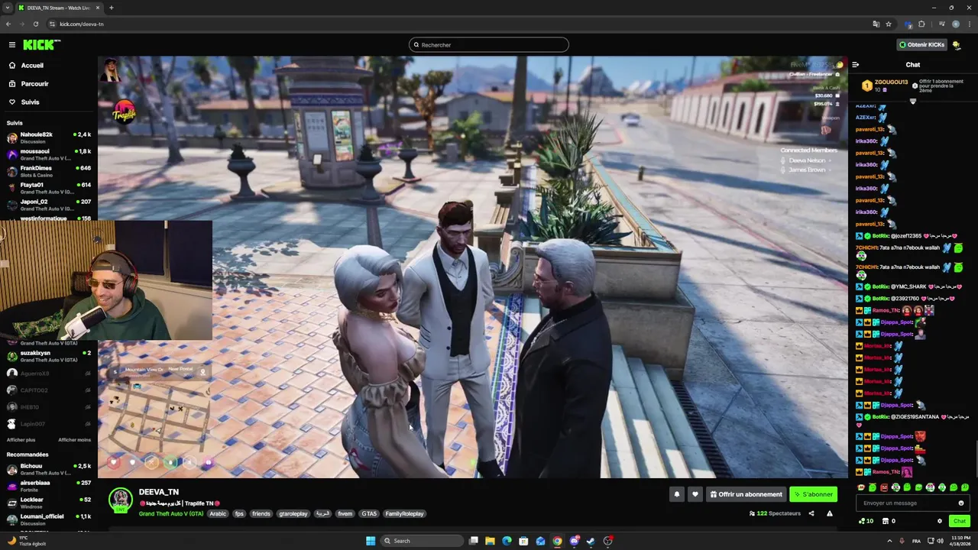Toggle follow heart button
Viewport: 978px width, 550px height.
(695, 494)
